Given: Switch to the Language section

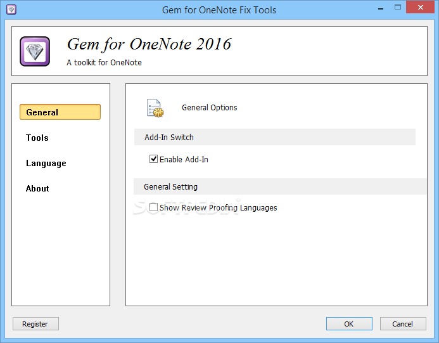Looking at the screenshot, I should [46, 163].
